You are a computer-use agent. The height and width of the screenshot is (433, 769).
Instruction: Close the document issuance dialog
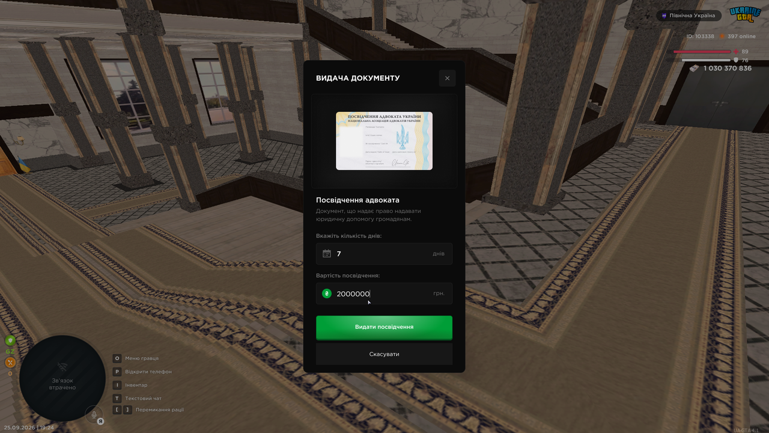pyautogui.click(x=447, y=78)
